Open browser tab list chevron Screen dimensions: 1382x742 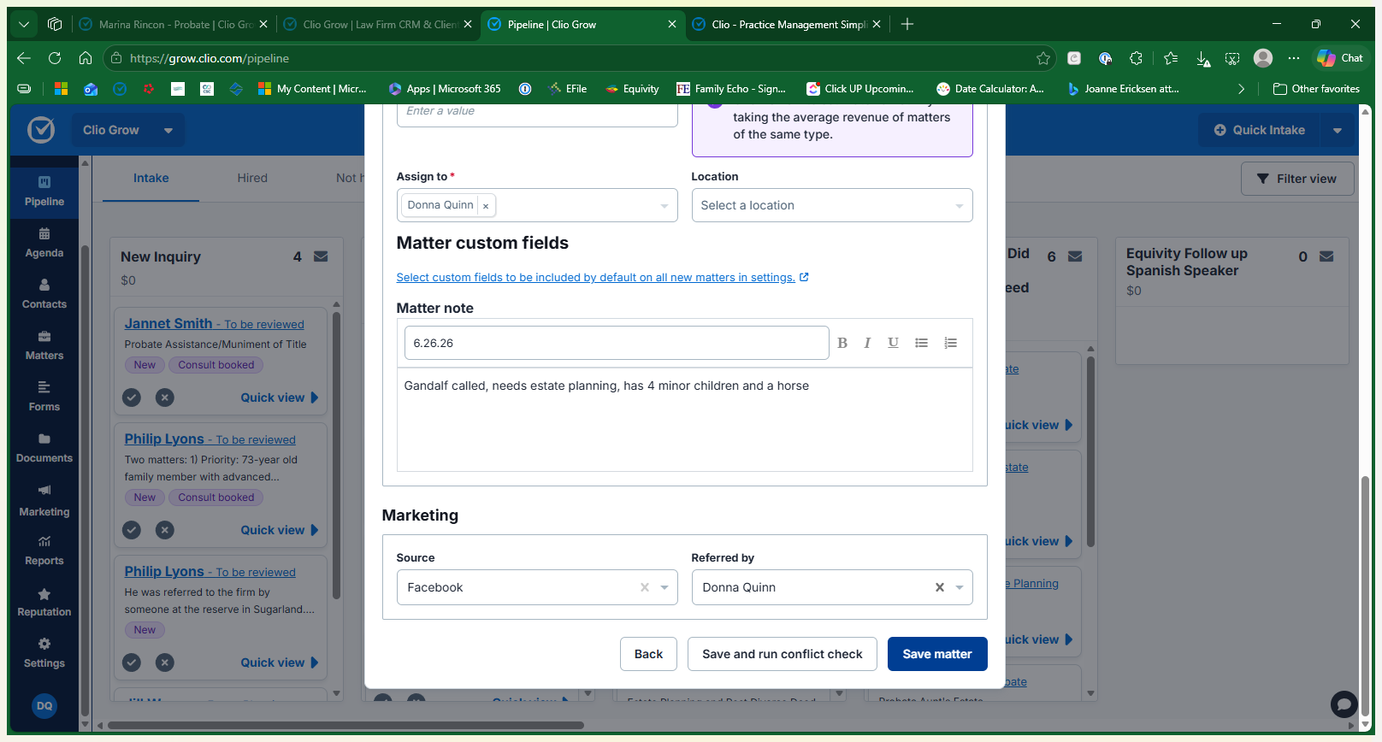click(x=24, y=24)
